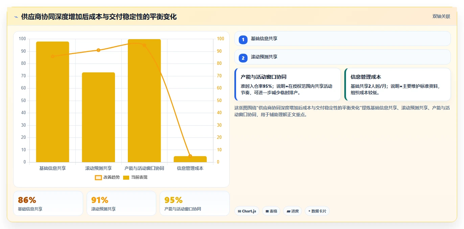Open the 信息管理成本 detail card

click(x=397, y=84)
